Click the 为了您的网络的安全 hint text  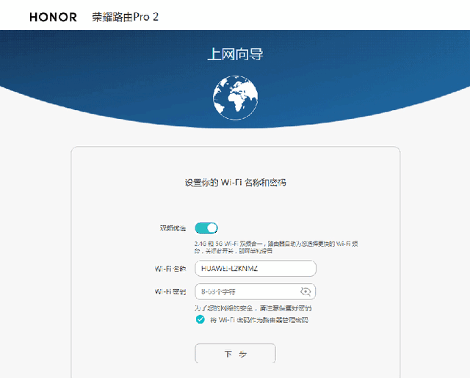253,308
